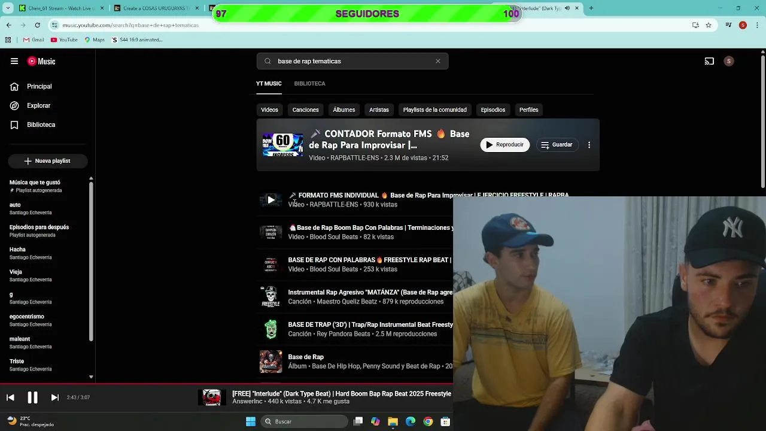Bookmark this page with star icon
Viewport: 766px width, 431px height.
coord(709,25)
